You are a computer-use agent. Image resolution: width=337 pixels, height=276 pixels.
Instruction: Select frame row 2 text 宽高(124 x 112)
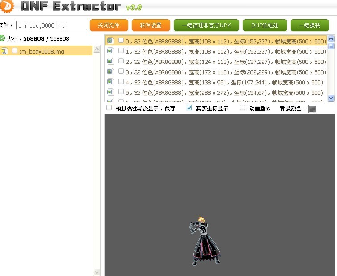209,62
